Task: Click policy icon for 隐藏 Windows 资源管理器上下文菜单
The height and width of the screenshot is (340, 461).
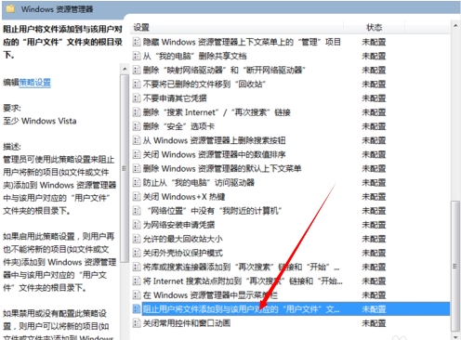Action: click(137, 42)
